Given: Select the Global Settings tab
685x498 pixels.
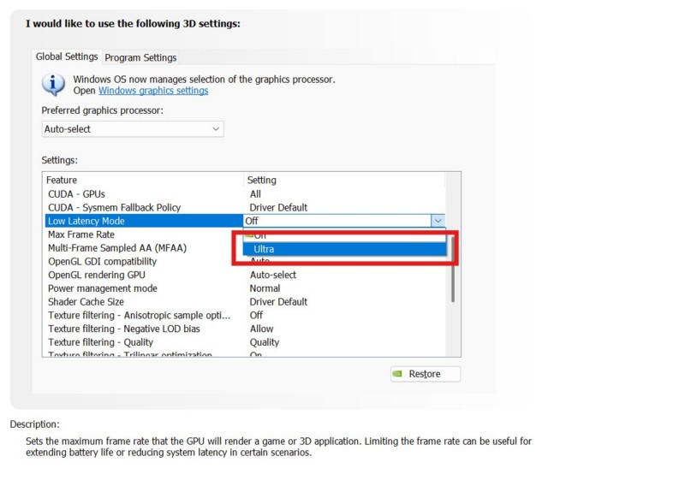Looking at the screenshot, I should [67, 56].
